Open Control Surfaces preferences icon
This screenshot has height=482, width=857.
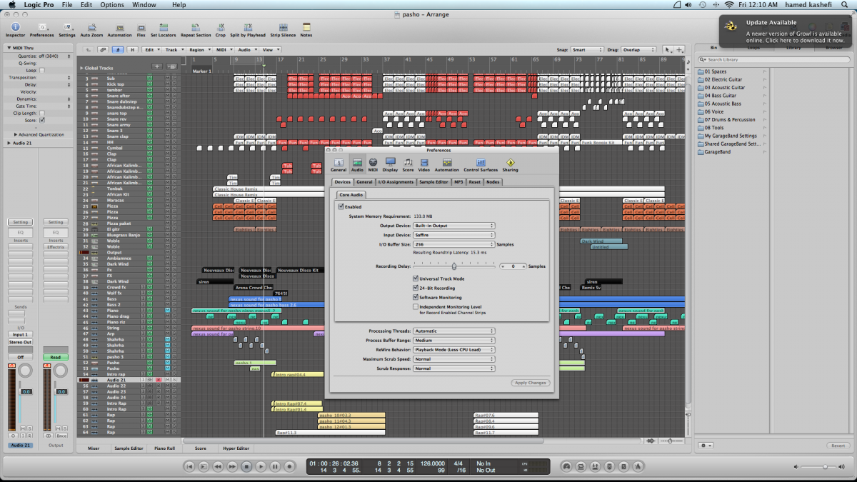(x=481, y=164)
